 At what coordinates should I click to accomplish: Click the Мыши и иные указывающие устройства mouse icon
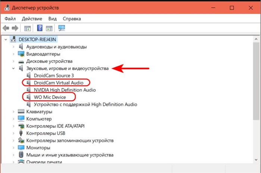point(21,155)
